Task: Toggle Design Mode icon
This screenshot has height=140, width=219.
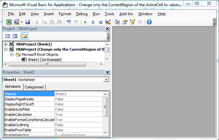Action: coord(108,22)
